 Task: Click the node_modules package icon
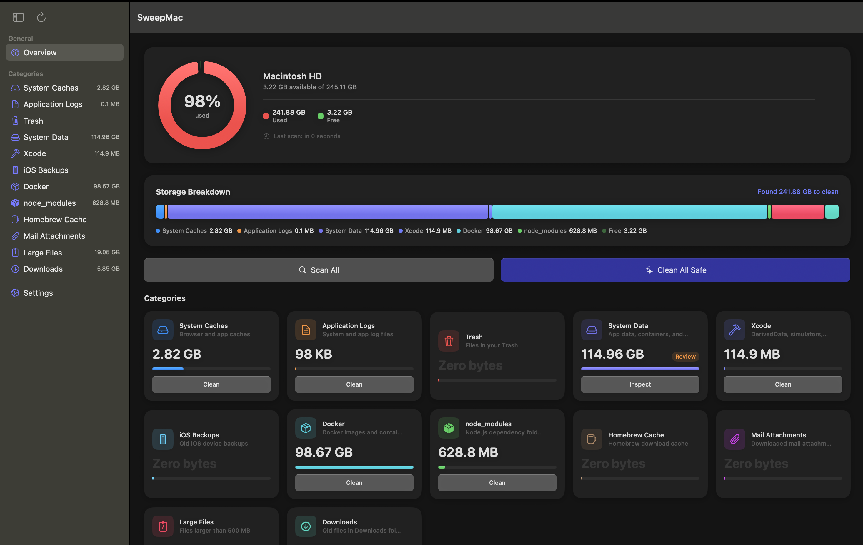[x=449, y=428]
